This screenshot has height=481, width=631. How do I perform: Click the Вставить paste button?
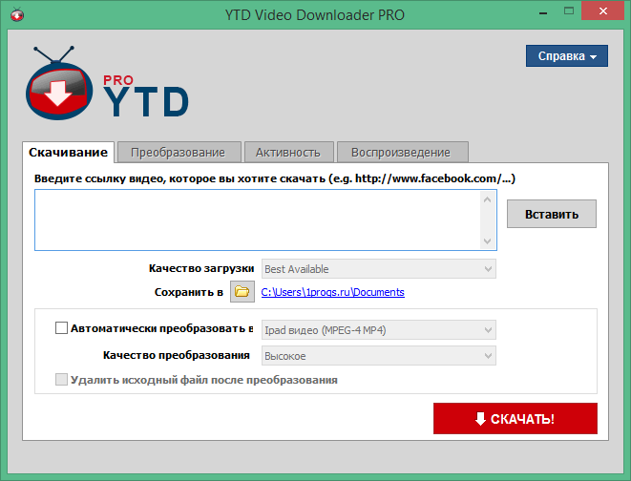pyautogui.click(x=552, y=214)
